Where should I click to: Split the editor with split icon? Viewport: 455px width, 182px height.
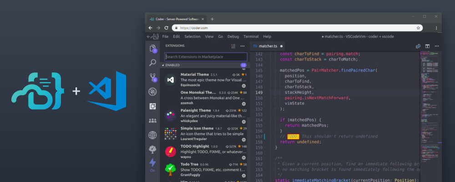point(427,46)
